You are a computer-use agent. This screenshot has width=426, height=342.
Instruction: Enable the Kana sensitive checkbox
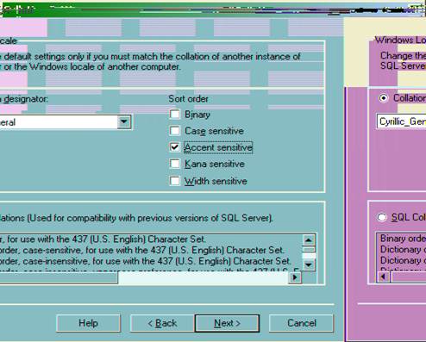pos(175,164)
